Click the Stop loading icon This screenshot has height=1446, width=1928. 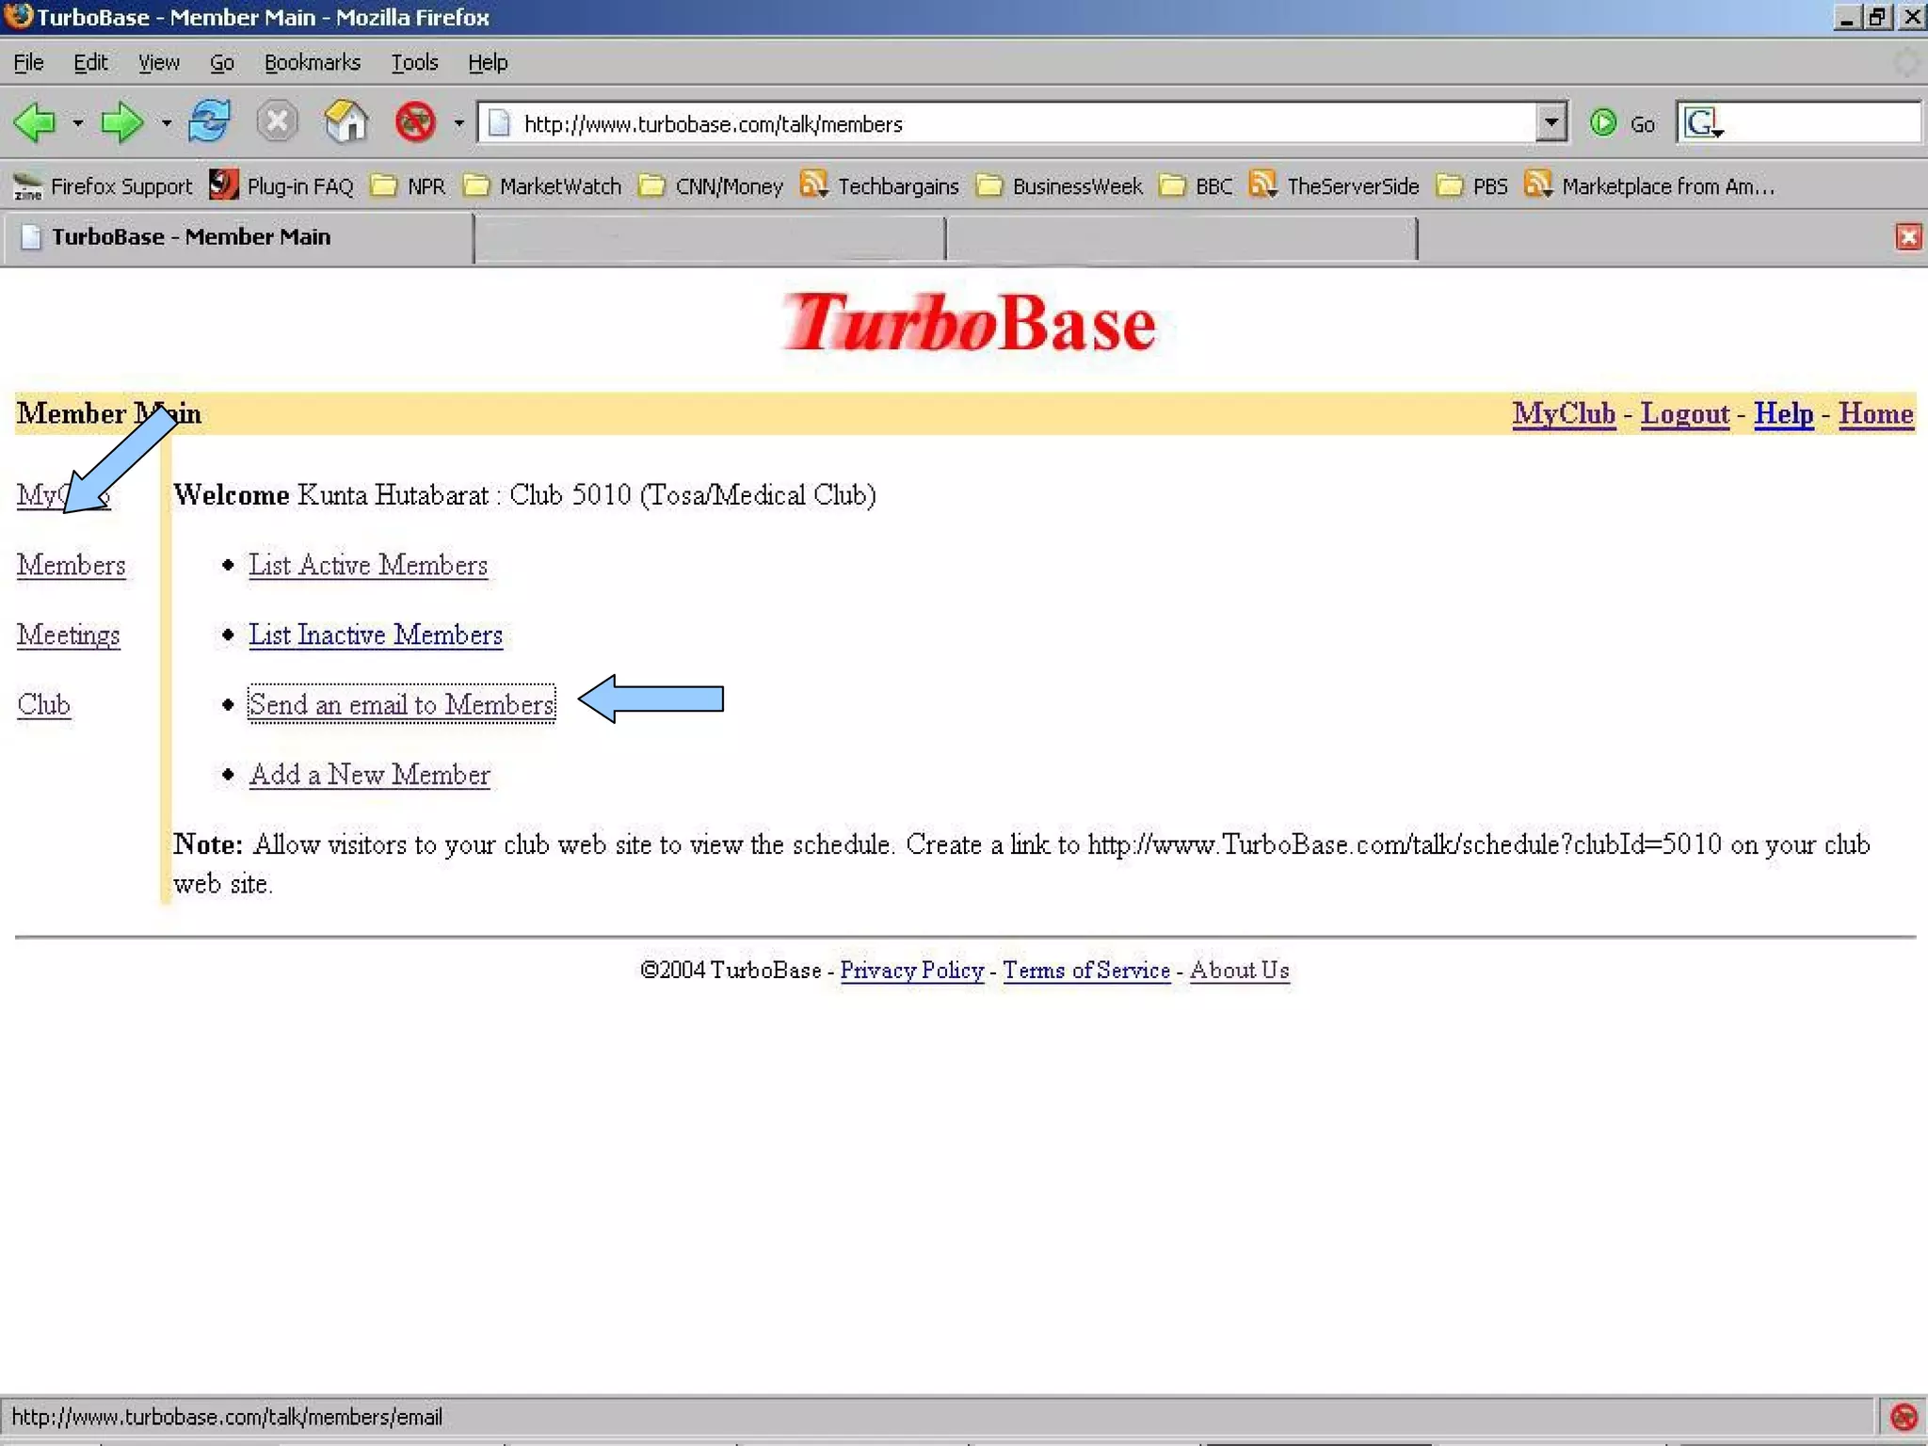point(278,122)
